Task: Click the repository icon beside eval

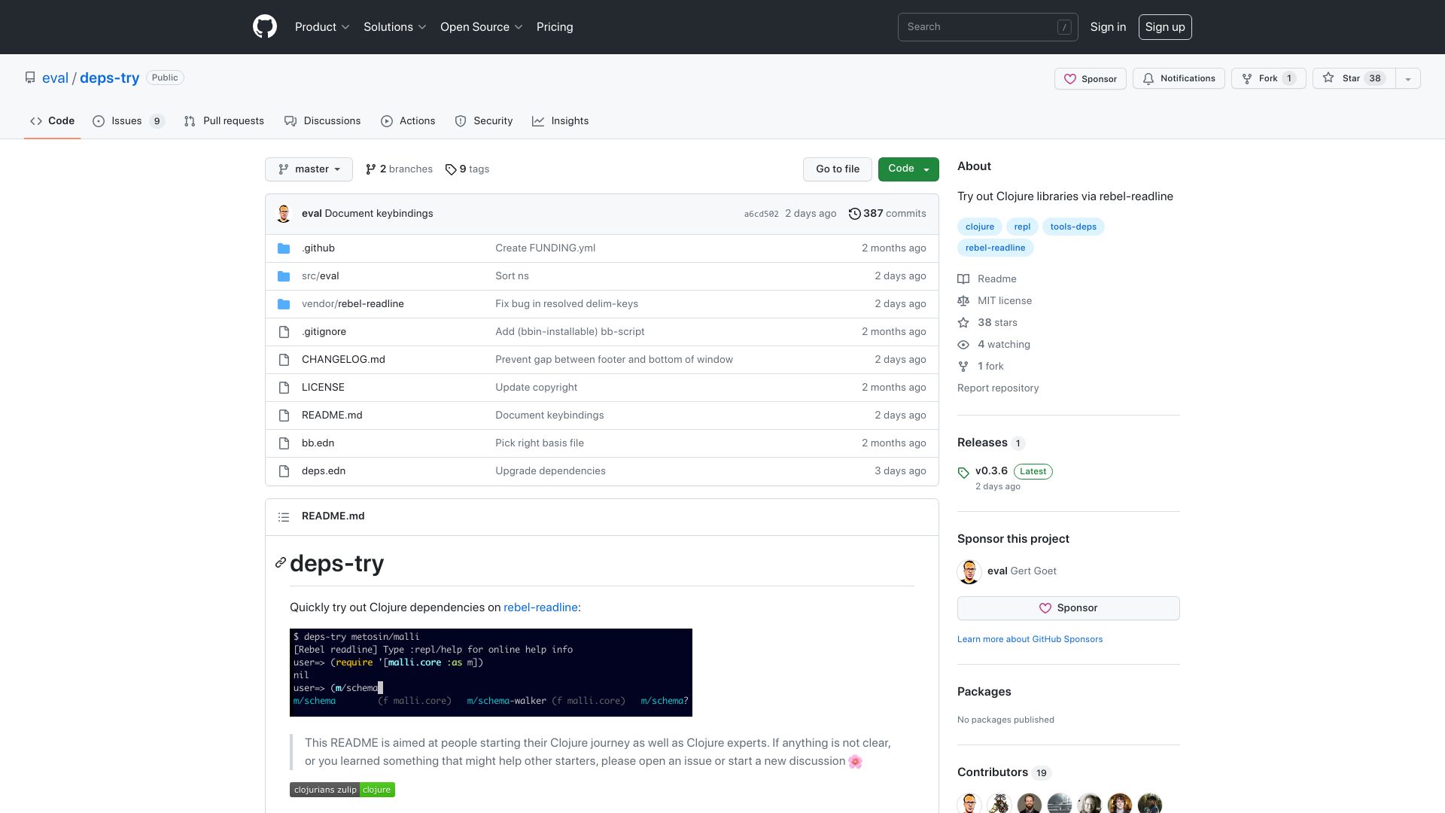Action: click(30, 78)
